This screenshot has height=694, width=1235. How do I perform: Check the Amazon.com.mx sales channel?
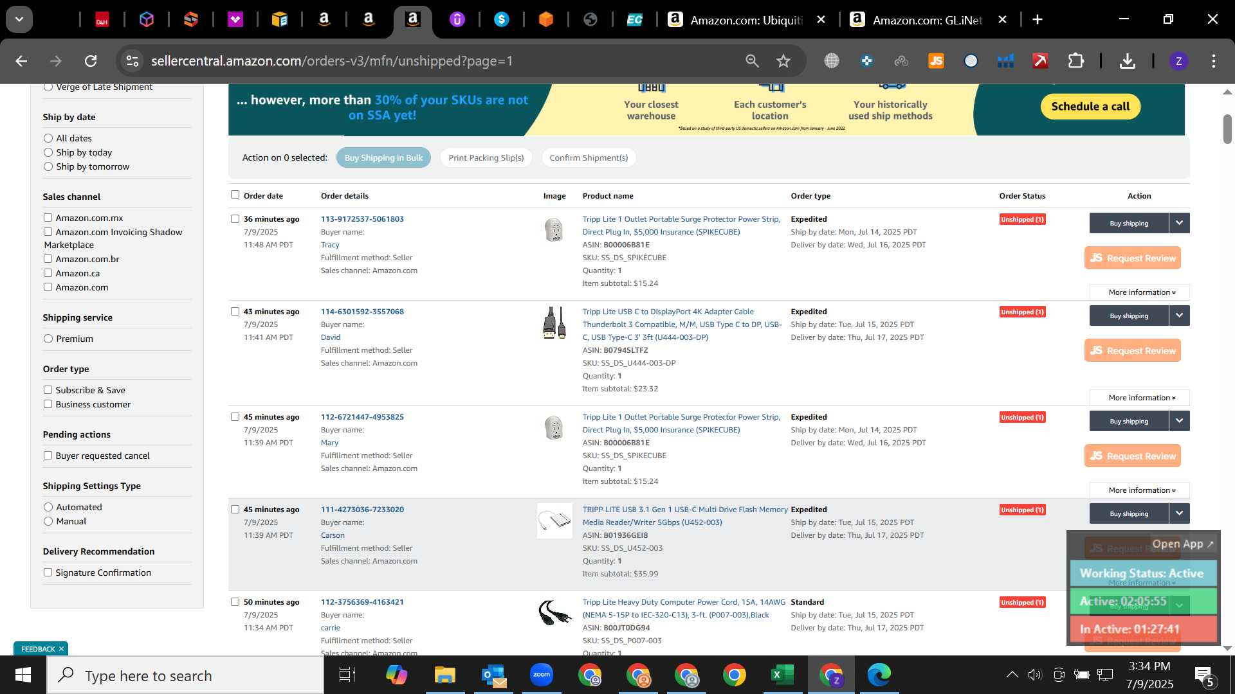pos(48,217)
